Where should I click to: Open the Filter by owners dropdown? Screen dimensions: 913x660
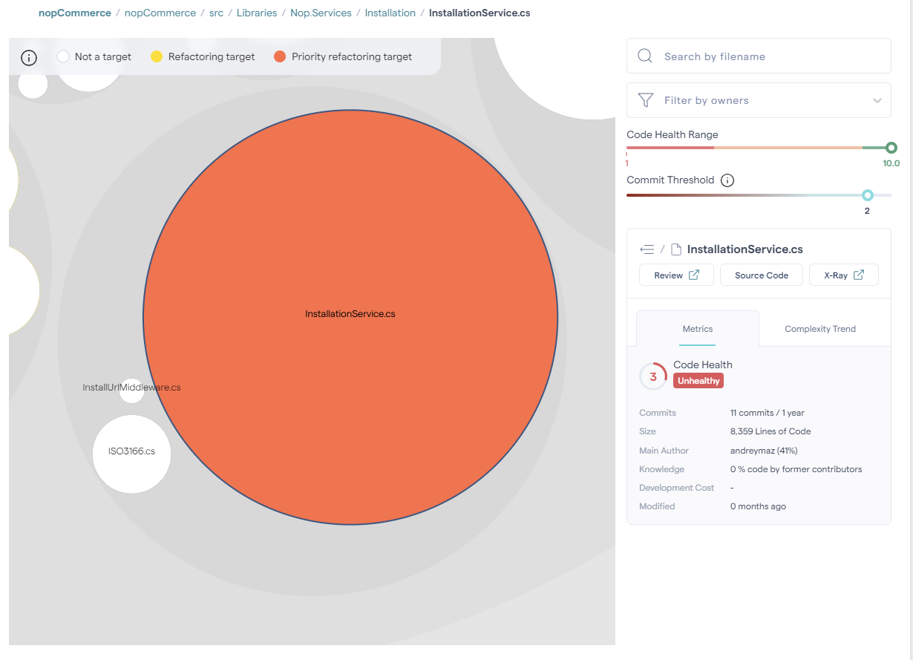[x=759, y=100]
